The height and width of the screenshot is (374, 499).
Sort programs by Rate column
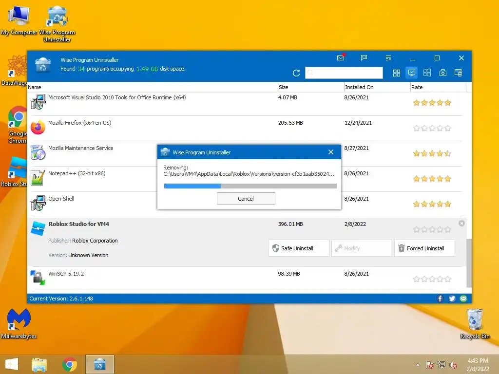point(438,87)
